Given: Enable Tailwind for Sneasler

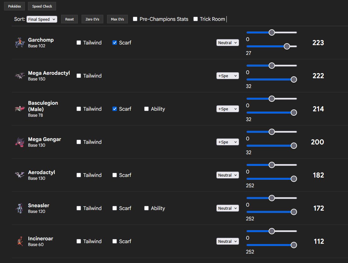Looking at the screenshot, I should click(x=79, y=208).
